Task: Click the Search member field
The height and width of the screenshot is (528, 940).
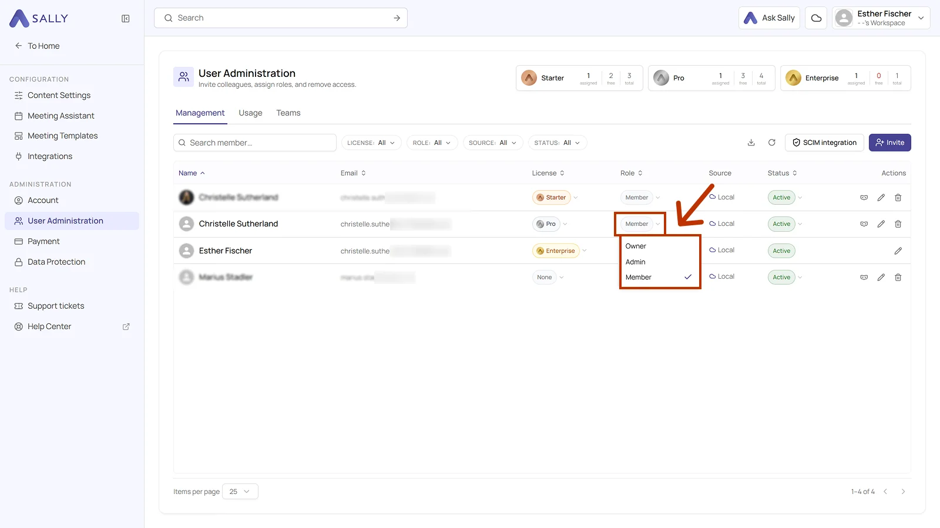Action: point(255,143)
